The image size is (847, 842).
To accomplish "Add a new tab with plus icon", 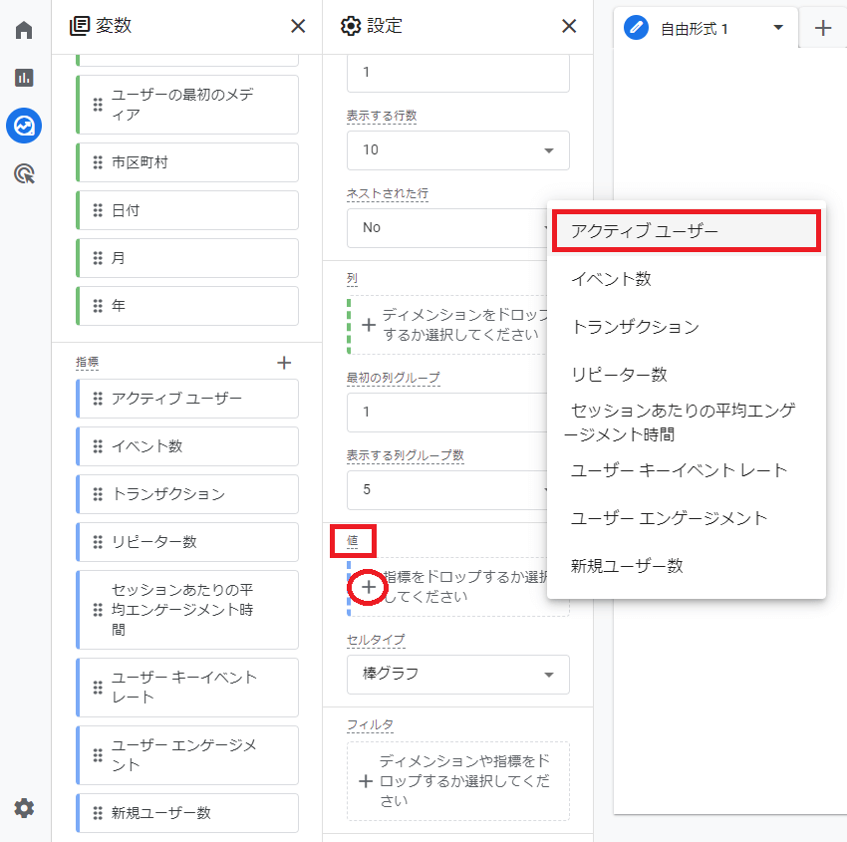I will point(823,28).
